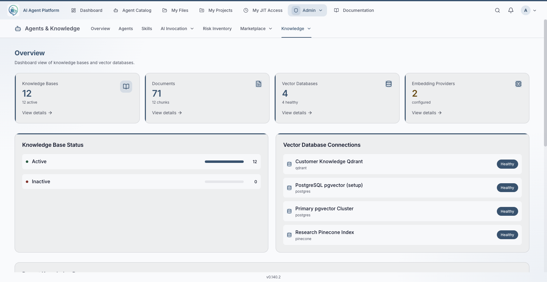Click the page vertical scrollbar
Screen dimensions: 547x282
(545, 83)
